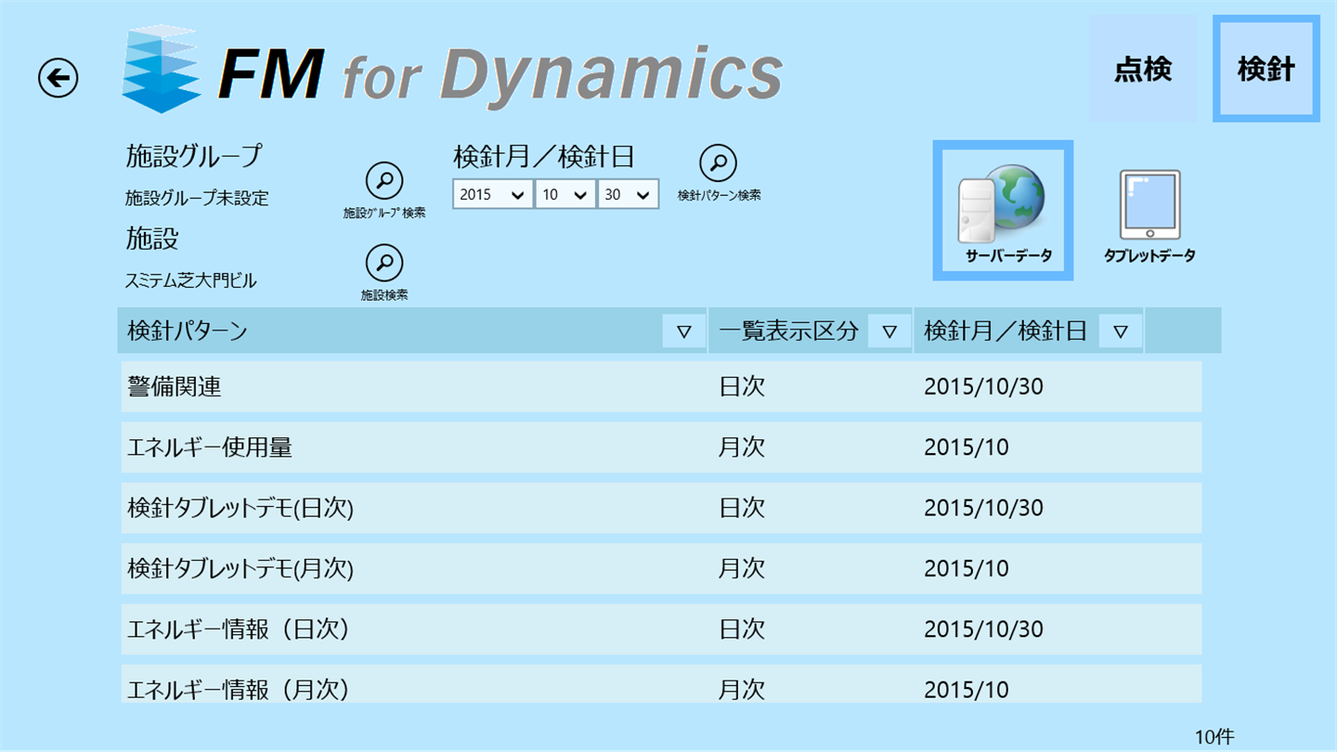
Task: Click date 2015/10/30 in 警備関連 row
Action: 984,387
